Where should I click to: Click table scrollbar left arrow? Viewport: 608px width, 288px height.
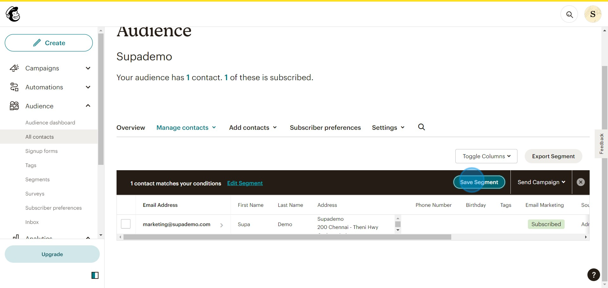(120, 237)
